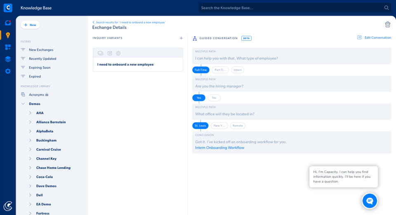
Task: Open the Demos library folder
Action: point(35,104)
